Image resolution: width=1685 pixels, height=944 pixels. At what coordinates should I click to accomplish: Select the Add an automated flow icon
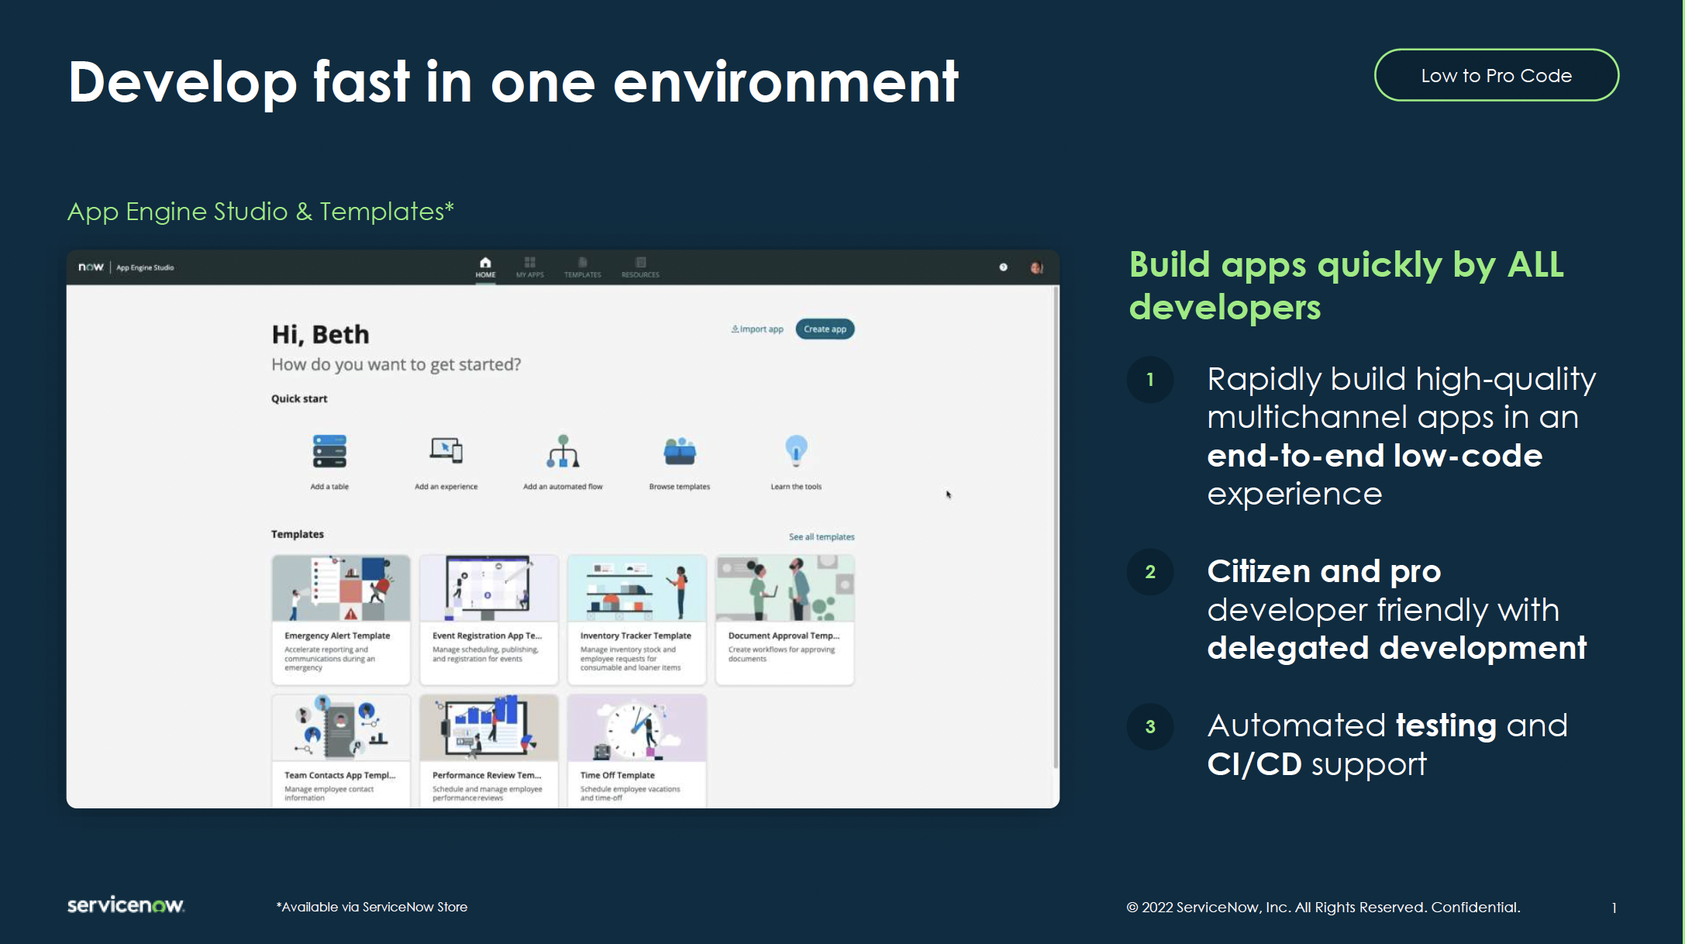point(563,451)
